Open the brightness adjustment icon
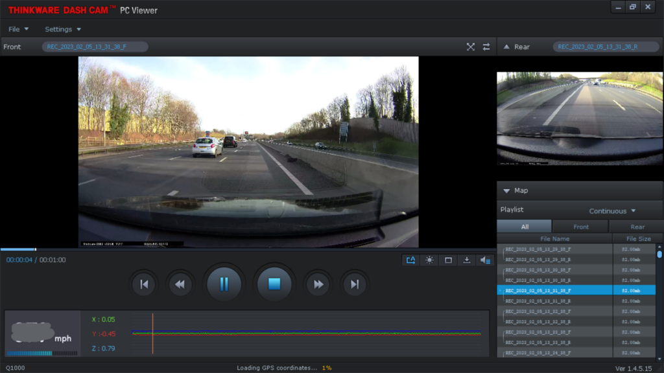 [429, 260]
